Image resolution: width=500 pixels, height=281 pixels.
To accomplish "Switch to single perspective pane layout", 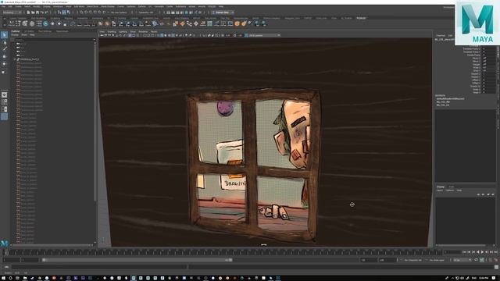I will 4,94.
